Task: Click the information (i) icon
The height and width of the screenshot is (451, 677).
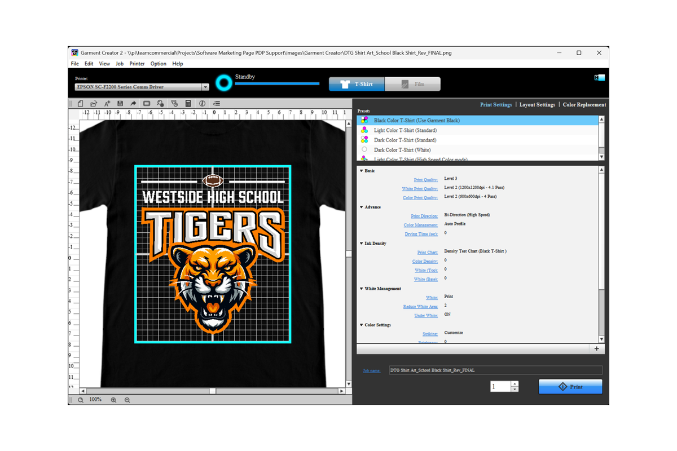Action: tap(202, 104)
